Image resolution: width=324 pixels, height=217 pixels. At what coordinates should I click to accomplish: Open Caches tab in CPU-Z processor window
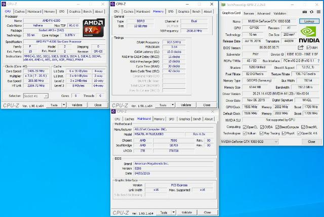coord(20,12)
